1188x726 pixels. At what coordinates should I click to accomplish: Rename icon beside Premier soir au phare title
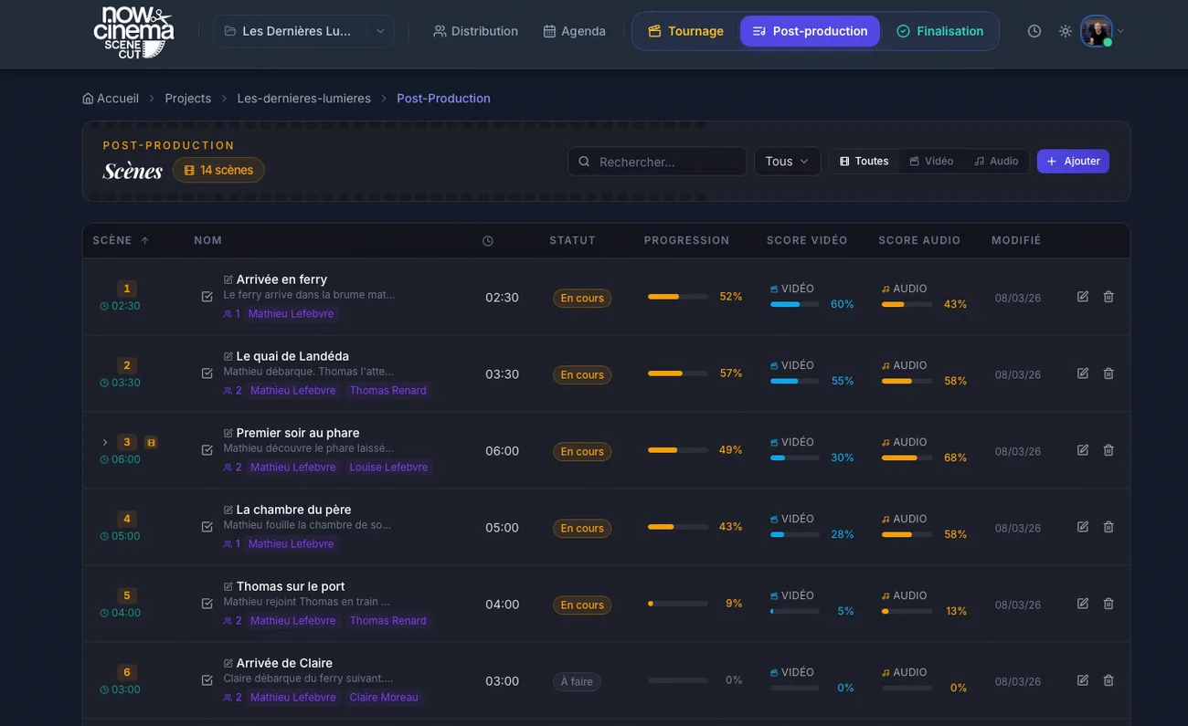point(228,433)
